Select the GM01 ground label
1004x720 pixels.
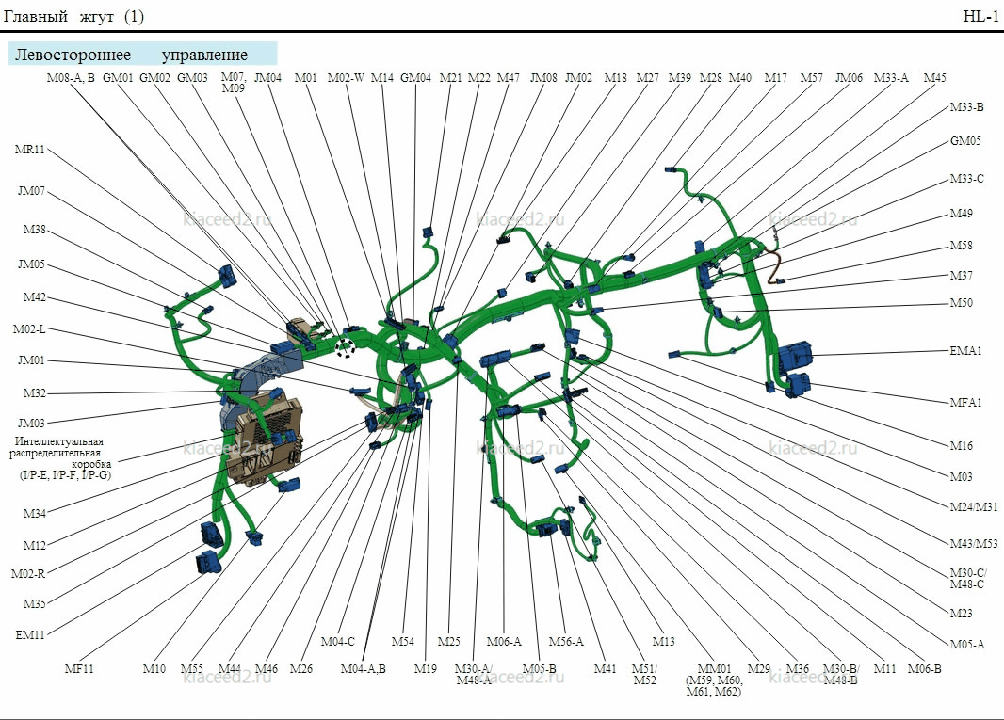pyautogui.click(x=118, y=78)
